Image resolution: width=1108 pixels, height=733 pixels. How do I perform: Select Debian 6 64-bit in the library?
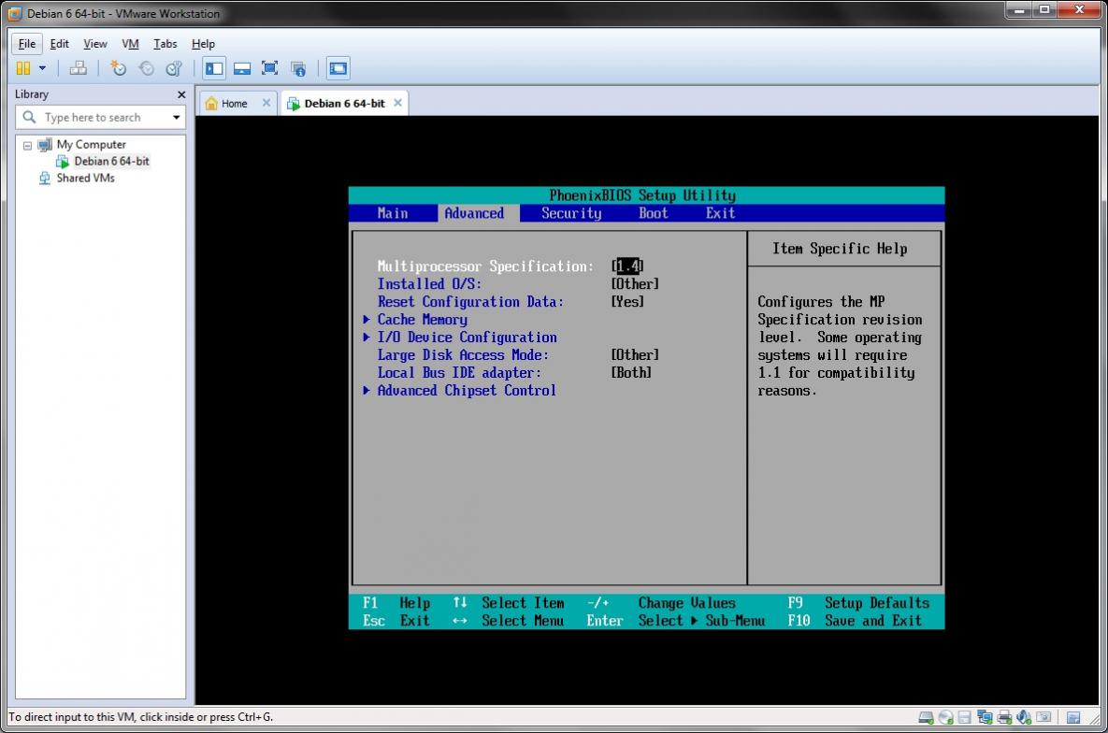click(111, 161)
